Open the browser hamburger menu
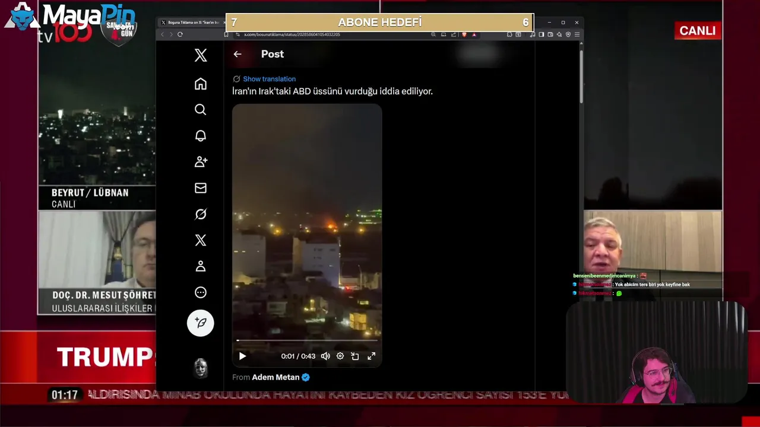This screenshot has width=760, height=427. [x=577, y=34]
